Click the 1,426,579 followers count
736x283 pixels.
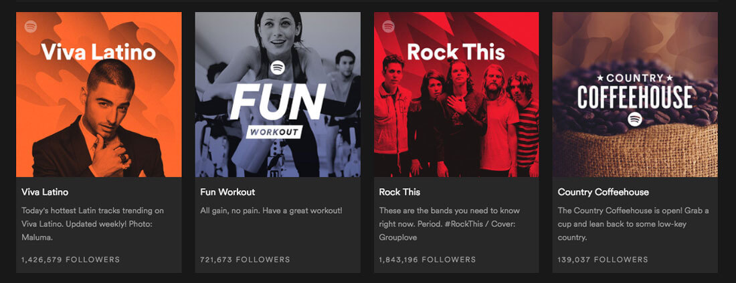70,260
